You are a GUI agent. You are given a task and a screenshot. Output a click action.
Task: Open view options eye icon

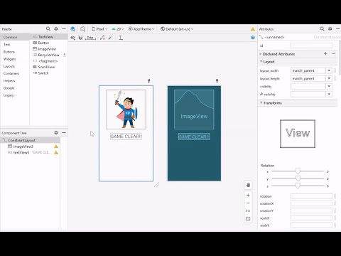pos(73,38)
